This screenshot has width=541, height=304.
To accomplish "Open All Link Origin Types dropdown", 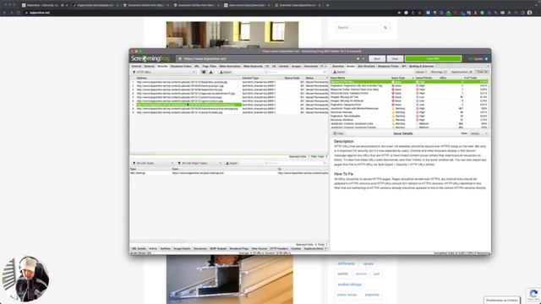I will tap(199, 163).
